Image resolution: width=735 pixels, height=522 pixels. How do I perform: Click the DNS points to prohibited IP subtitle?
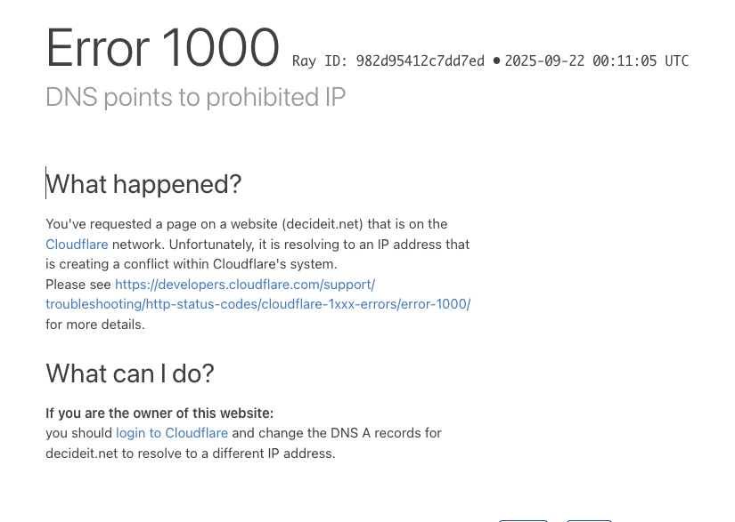195,97
